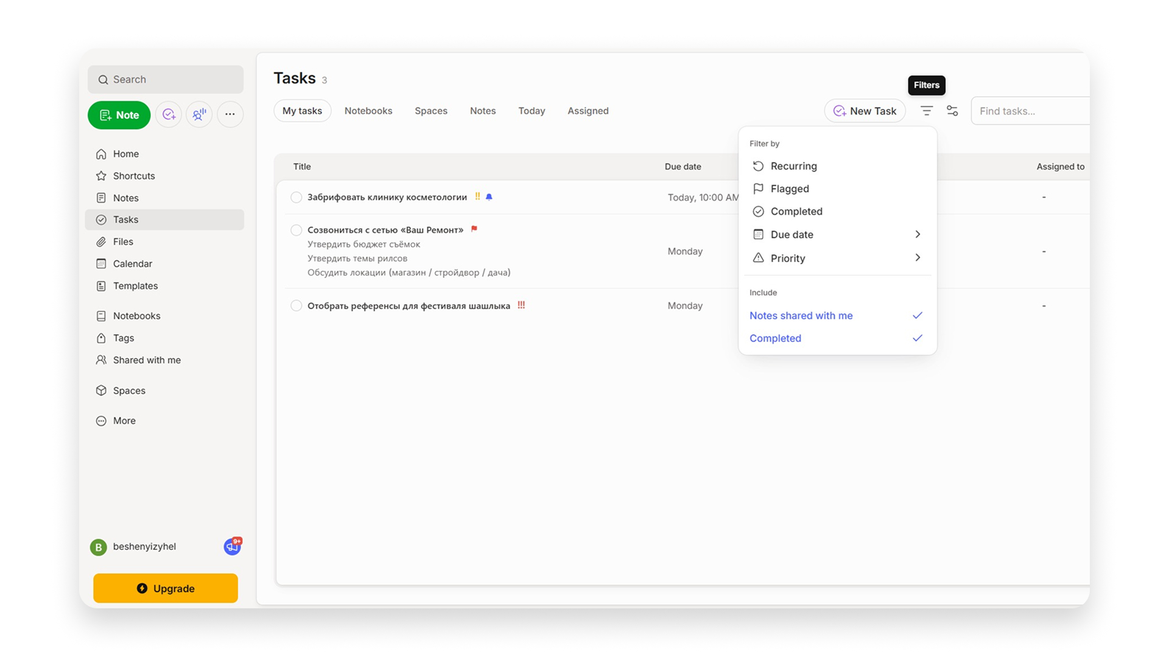Screen dimensions: 1169x657
Task: Check off «Созвониться с сетью» task circle
Action: pos(296,230)
